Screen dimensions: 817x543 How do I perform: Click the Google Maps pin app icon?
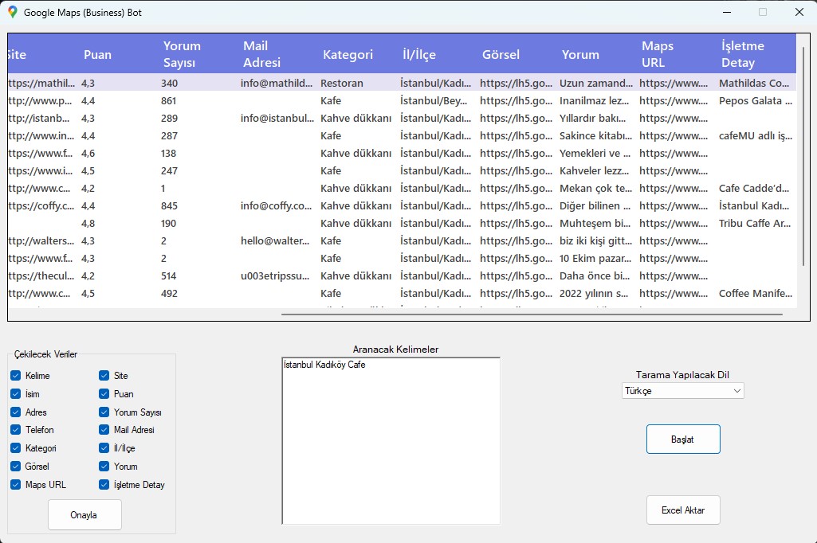click(x=13, y=12)
